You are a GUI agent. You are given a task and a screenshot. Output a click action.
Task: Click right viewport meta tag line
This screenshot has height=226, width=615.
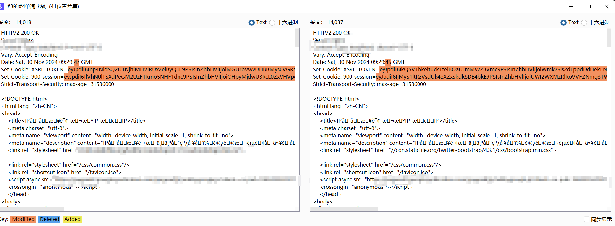[x=433, y=136]
